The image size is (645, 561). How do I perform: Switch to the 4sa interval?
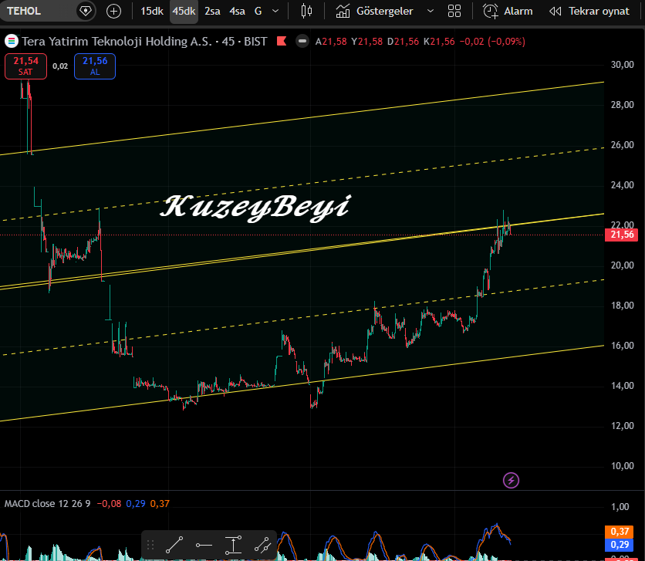click(x=237, y=11)
